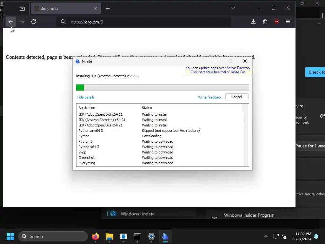Select the JDK (AdoptOpenJDK) x64 21 row
Image resolution: width=325 pixels, height=244 pixels.
(159, 125)
